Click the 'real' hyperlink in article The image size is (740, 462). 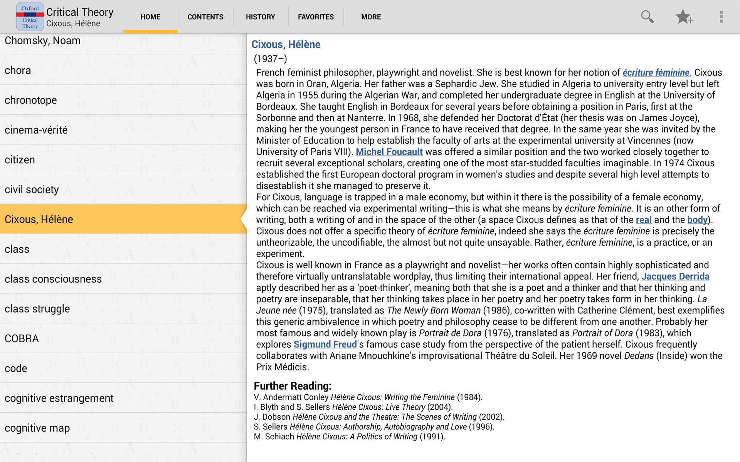pyautogui.click(x=643, y=220)
